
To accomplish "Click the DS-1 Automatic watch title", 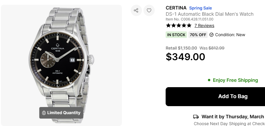I will (x=209, y=14).
